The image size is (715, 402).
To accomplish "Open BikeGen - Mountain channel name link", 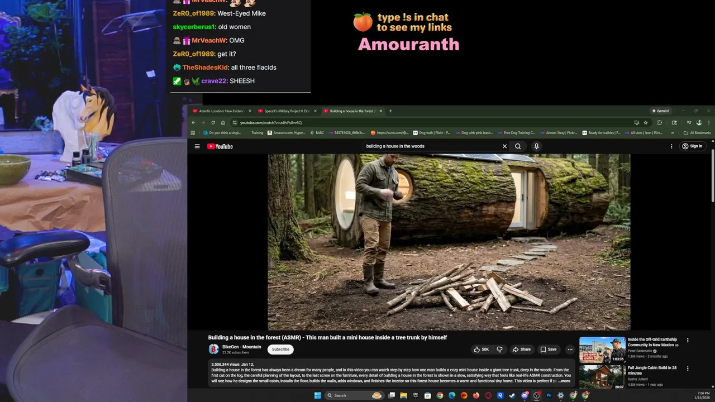I will point(241,347).
